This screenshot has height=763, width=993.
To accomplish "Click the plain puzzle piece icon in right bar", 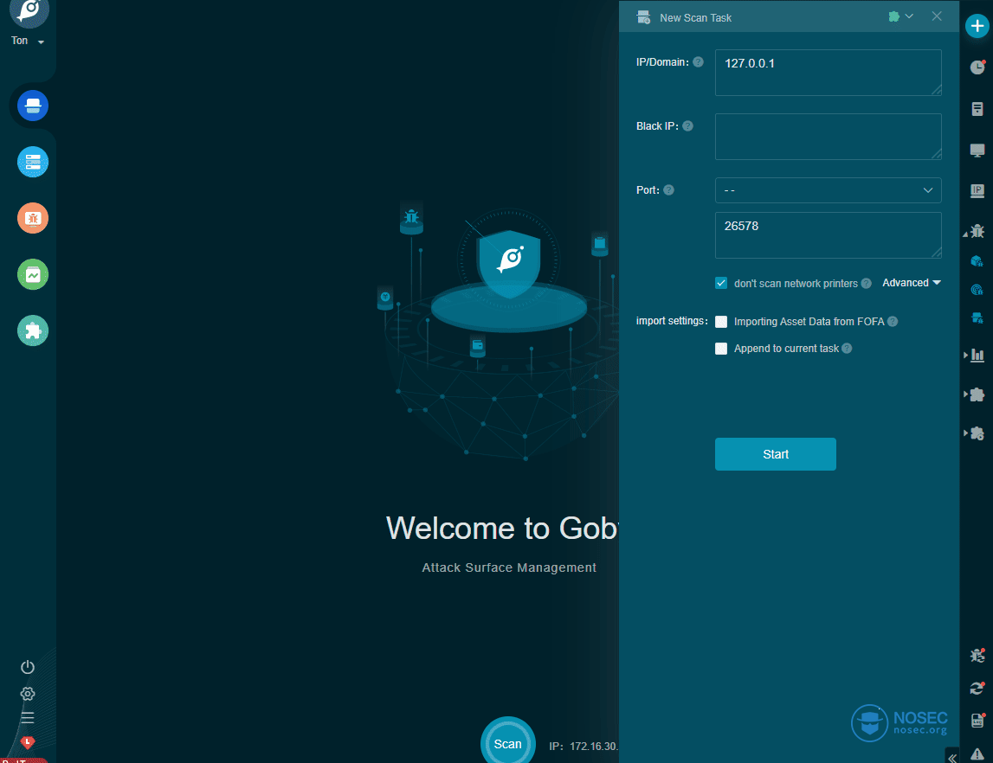I will 977,394.
